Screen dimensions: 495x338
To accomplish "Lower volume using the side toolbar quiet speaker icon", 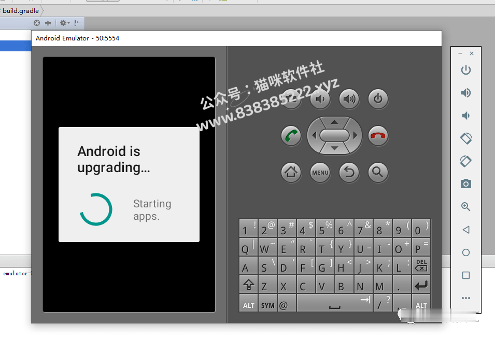I will click(465, 116).
